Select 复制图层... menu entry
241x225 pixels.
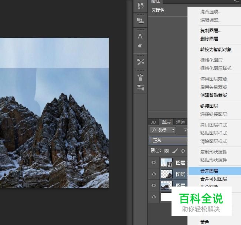tap(211, 31)
